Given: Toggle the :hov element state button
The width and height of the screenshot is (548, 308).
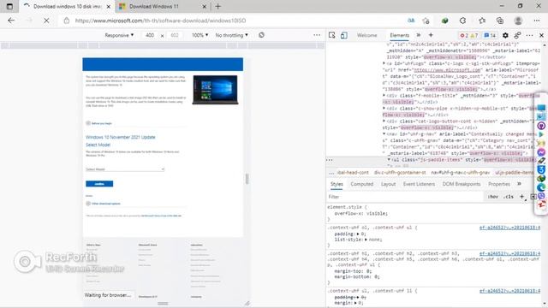Looking at the screenshot, I should (x=493, y=197).
